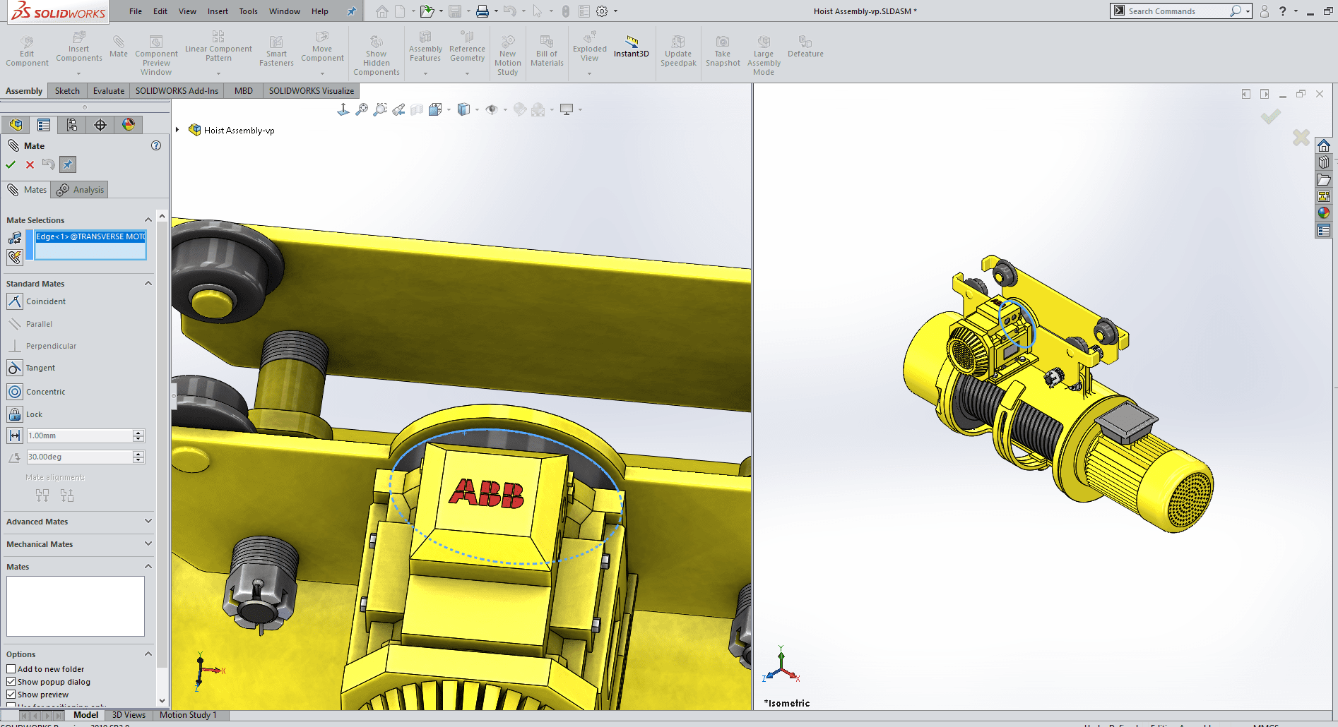Image resolution: width=1338 pixels, height=727 pixels.
Task: Open the Appearances task pane icon
Action: [x=1324, y=212]
